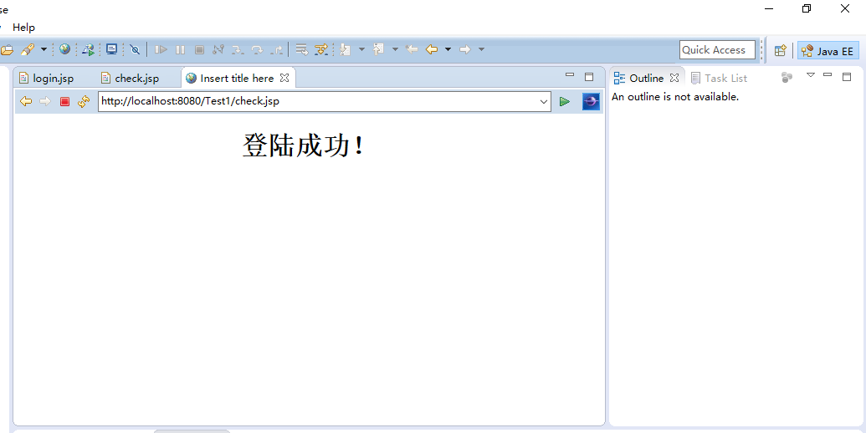Select the Java EE perspective button
Screen dimensions: 866x433
coord(828,51)
